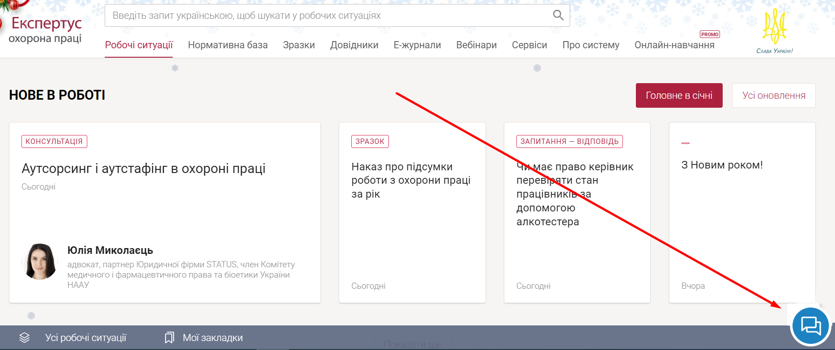835x350 pixels.
Task: Click the Ukrainian trident emblem
Action: pos(775,26)
